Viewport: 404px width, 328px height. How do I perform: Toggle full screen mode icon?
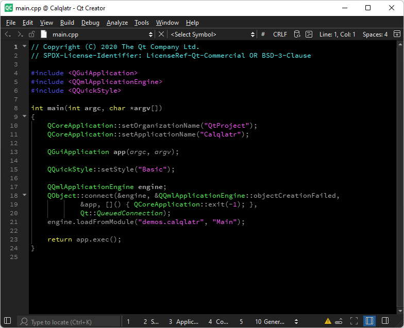[354, 321]
